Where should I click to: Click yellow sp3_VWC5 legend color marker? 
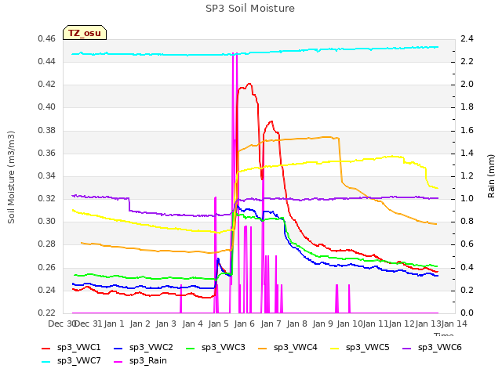pyautogui.click(x=335, y=349)
